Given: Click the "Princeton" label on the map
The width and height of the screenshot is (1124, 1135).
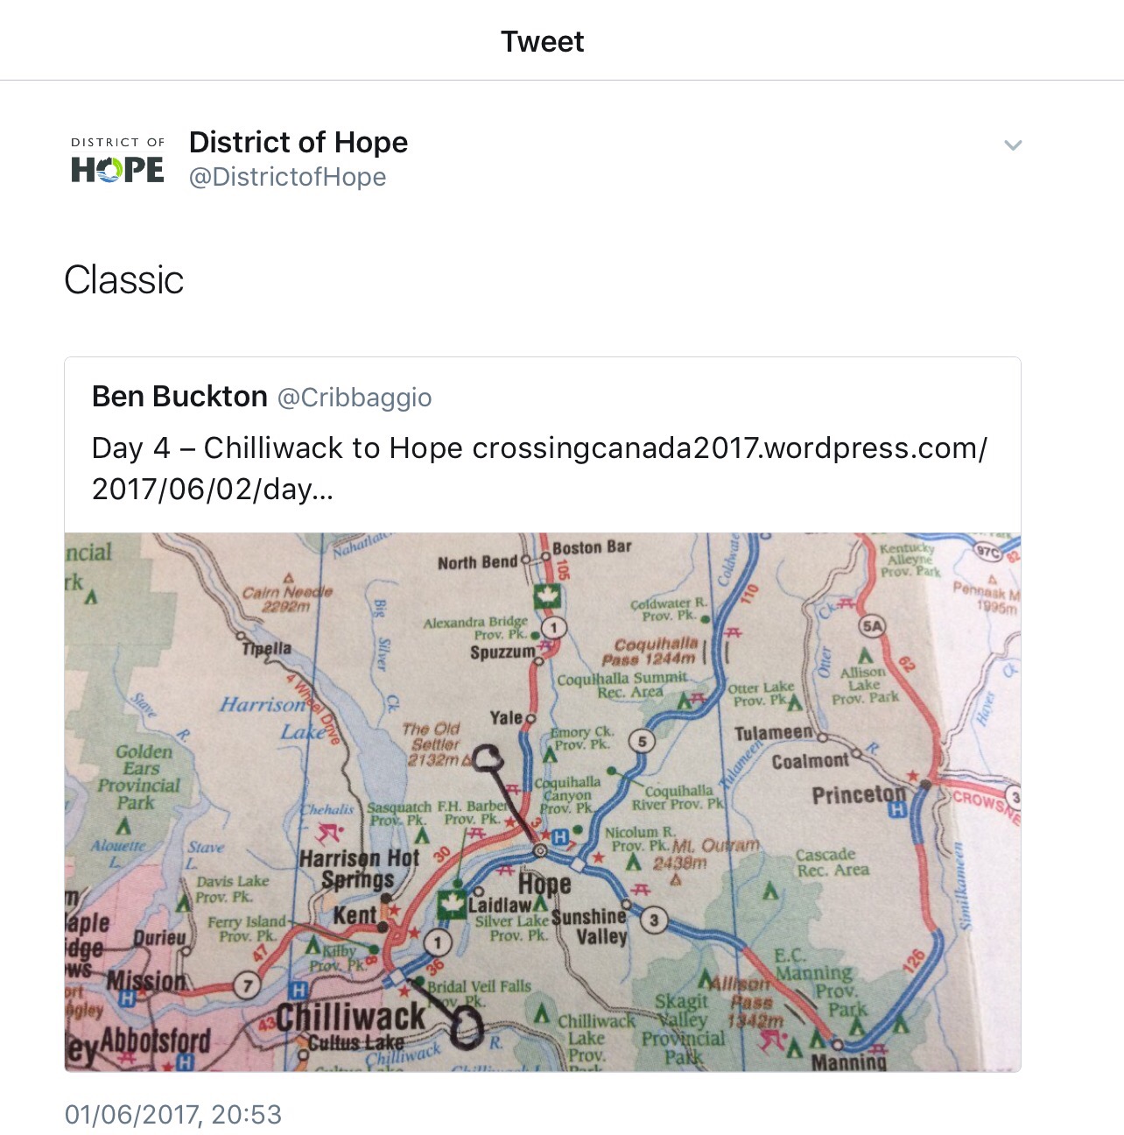Looking at the screenshot, I should [858, 794].
